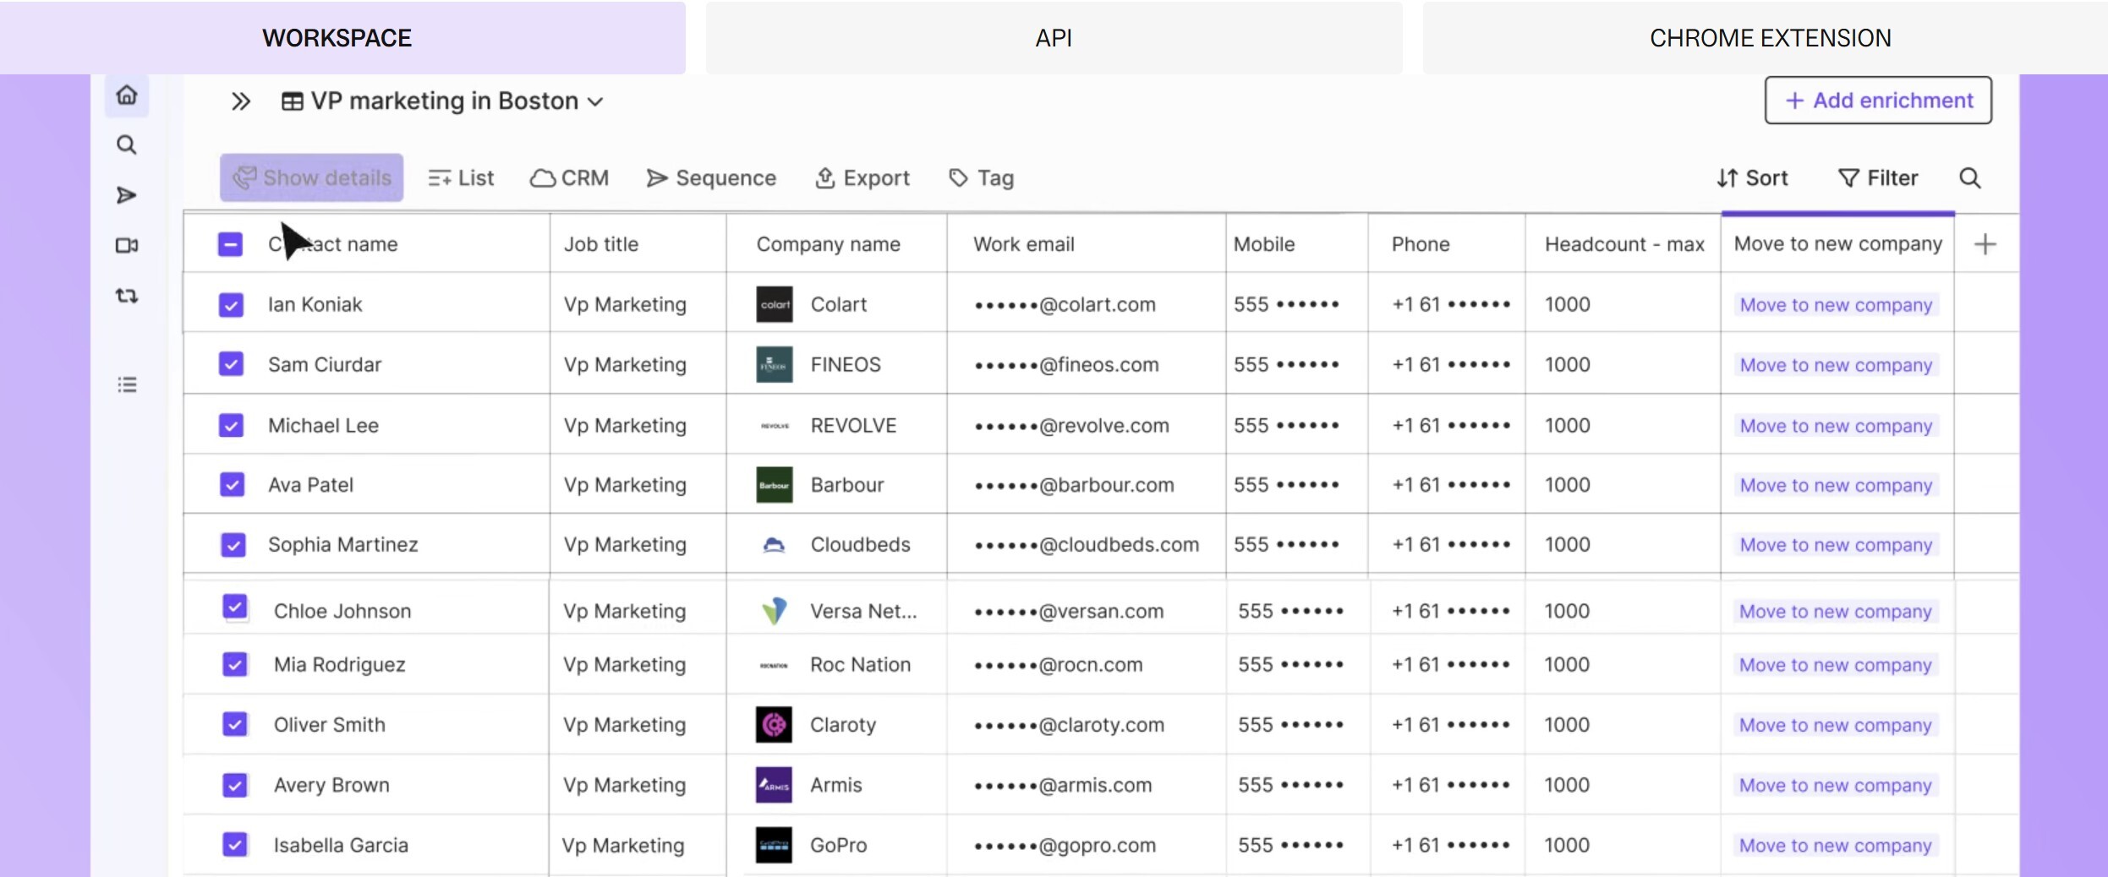
Task: Open the Filter menu
Action: (1879, 177)
